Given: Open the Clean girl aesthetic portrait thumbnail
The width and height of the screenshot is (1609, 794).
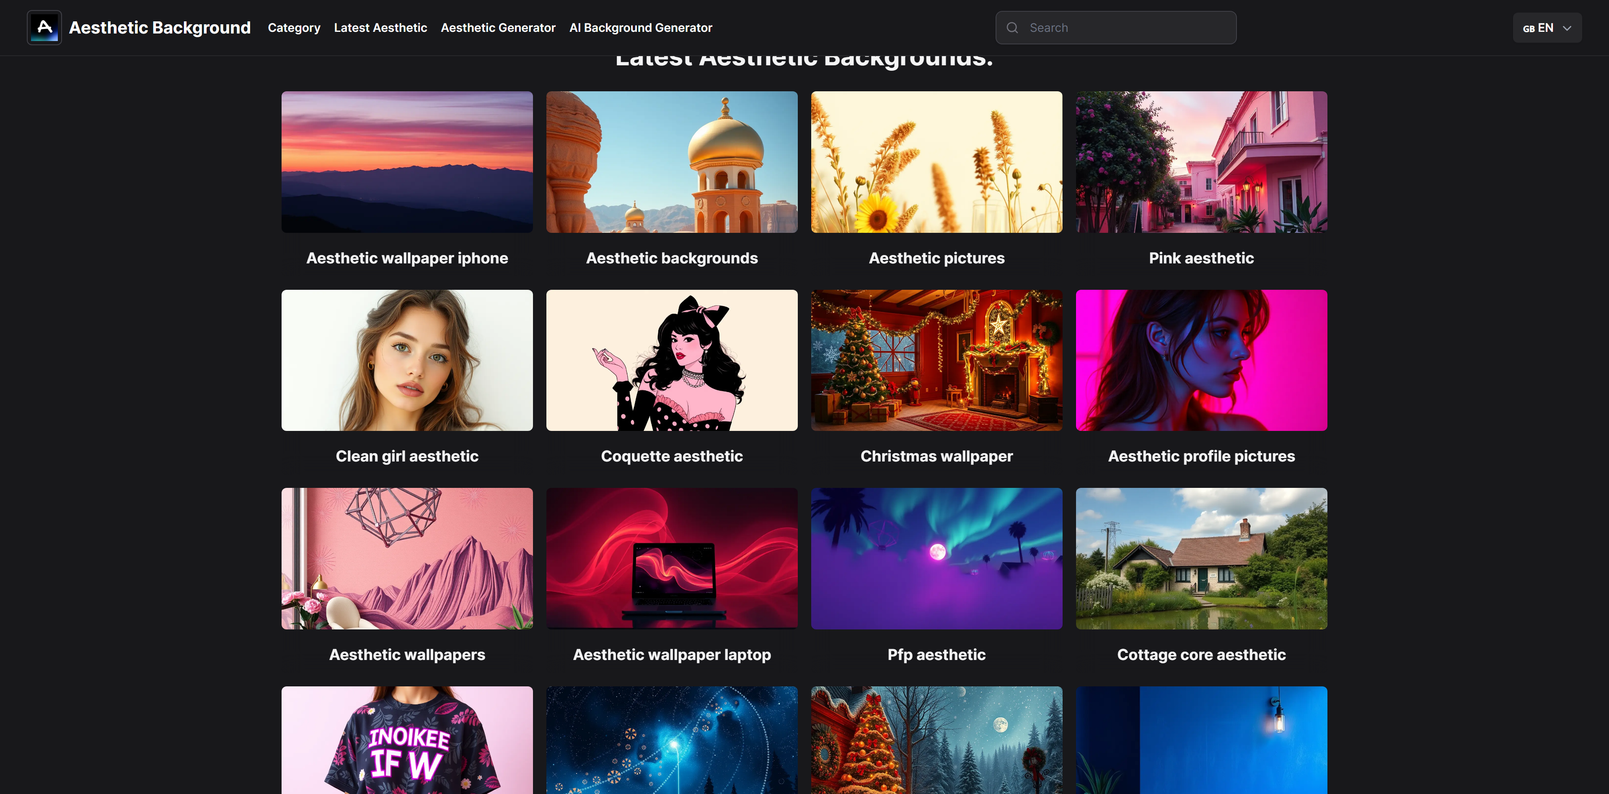Looking at the screenshot, I should tap(406, 360).
